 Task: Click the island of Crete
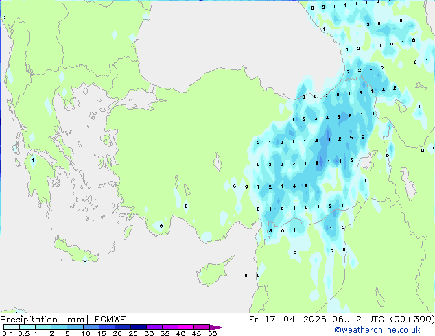75,251
